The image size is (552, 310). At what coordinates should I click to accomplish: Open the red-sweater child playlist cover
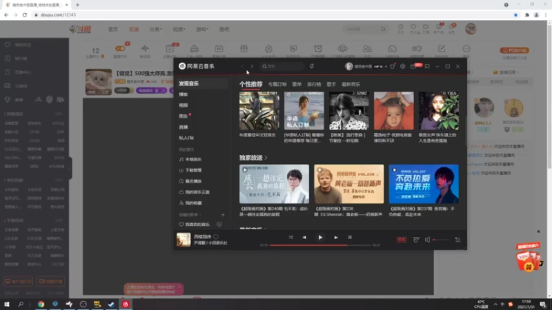click(393, 111)
